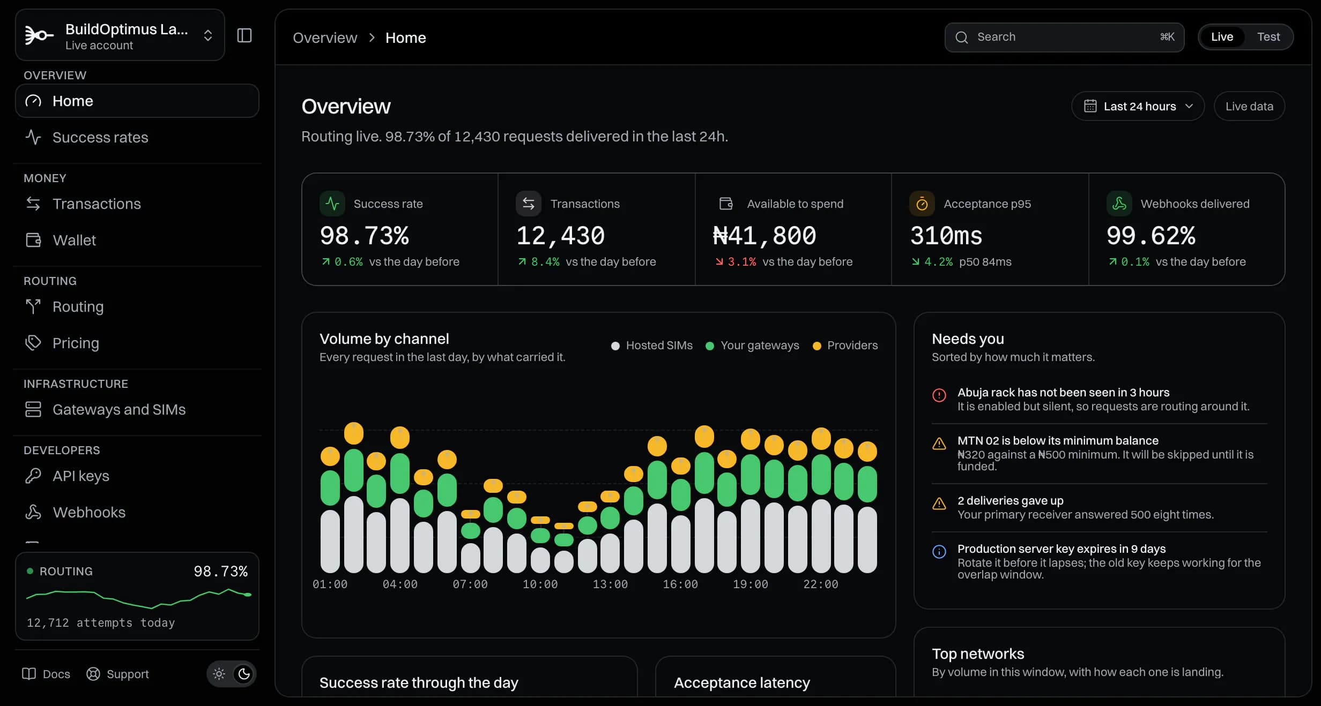Viewport: 1321px width, 706px height.
Task: Click the Available to spend wallet icon
Action: [x=726, y=204]
